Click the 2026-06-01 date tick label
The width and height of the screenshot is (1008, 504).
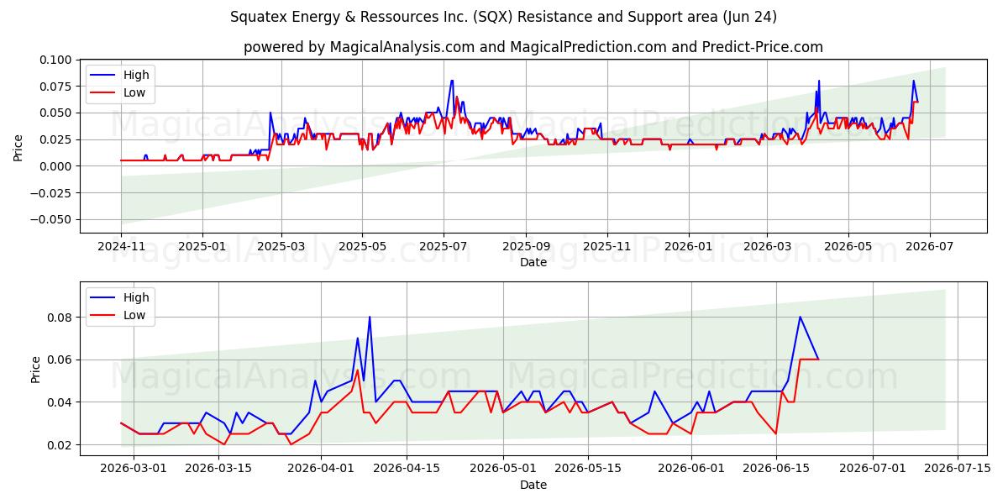click(692, 470)
